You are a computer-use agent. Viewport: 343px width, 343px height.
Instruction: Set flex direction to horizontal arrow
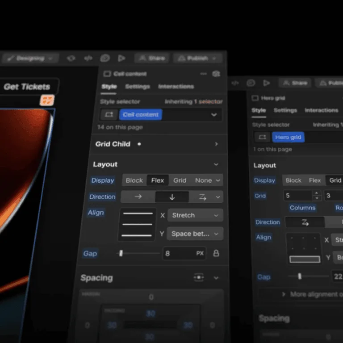point(138,197)
